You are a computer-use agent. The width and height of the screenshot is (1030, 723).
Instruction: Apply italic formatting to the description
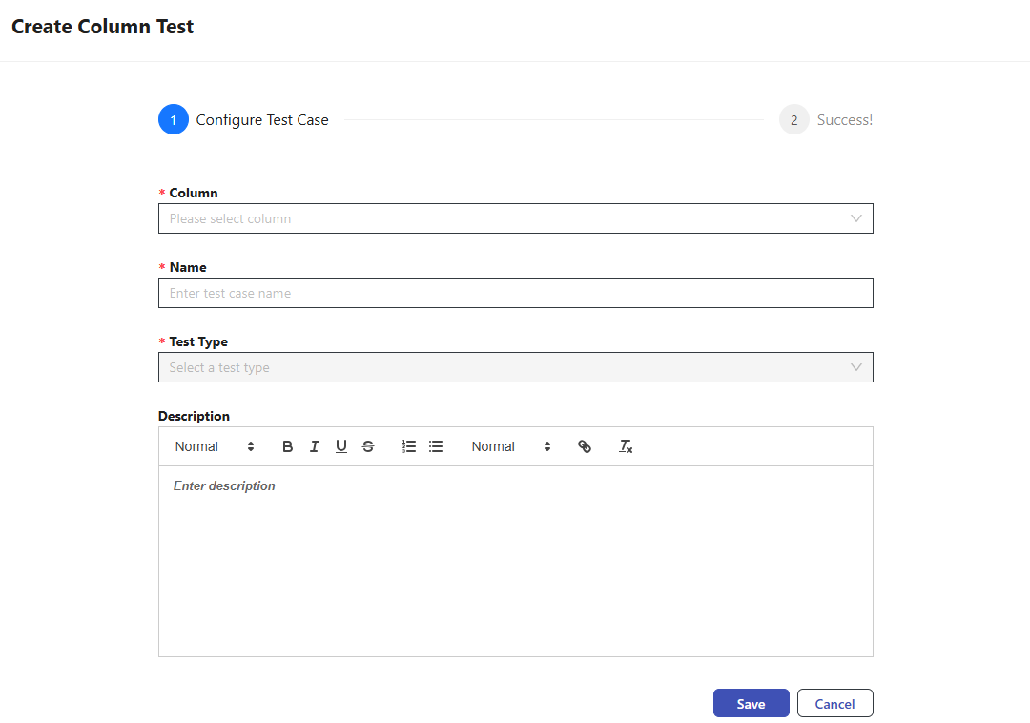(314, 445)
